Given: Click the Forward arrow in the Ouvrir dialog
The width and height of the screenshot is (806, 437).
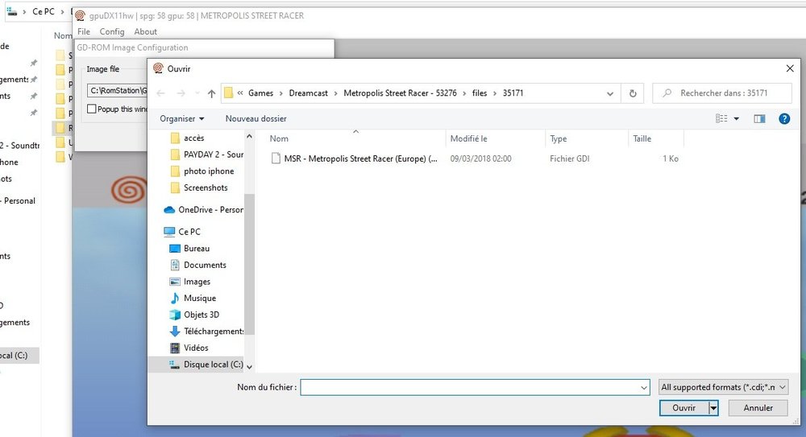Looking at the screenshot, I should 181,93.
